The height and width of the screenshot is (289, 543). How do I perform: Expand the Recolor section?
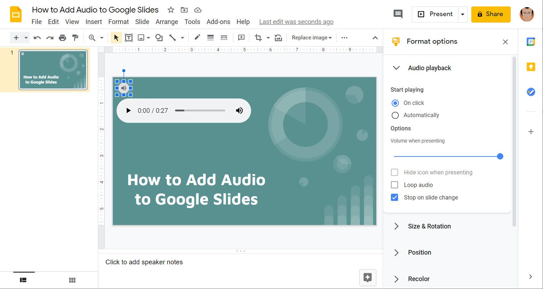pos(419,279)
